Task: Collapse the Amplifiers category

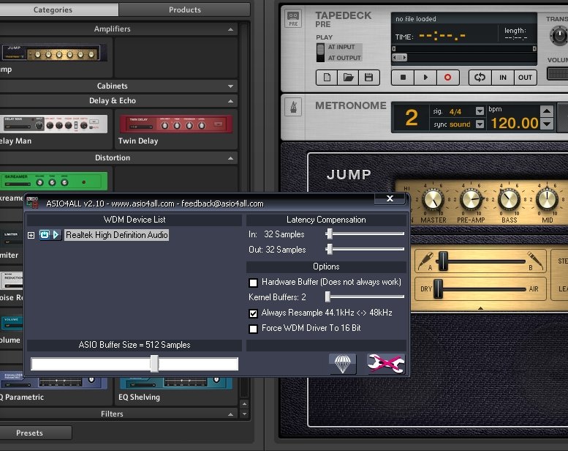Action: point(230,29)
